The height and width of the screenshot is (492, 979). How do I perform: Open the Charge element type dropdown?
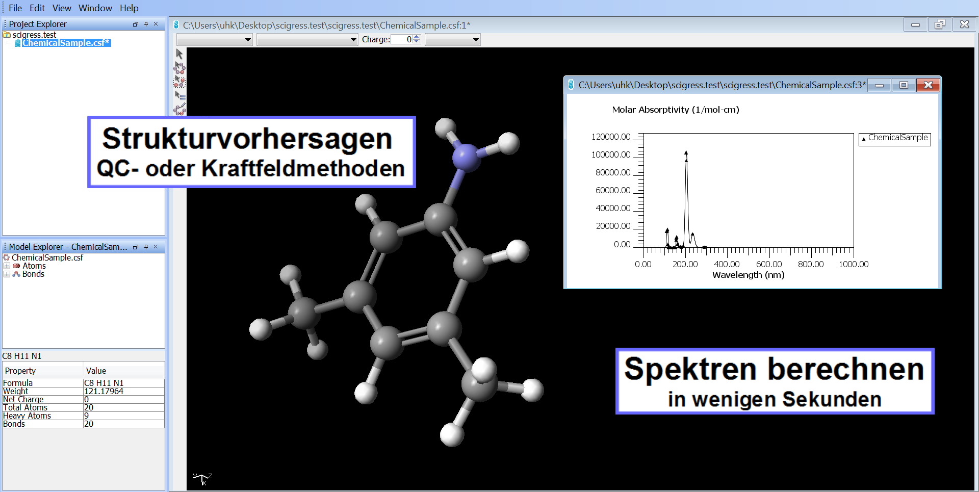(452, 39)
